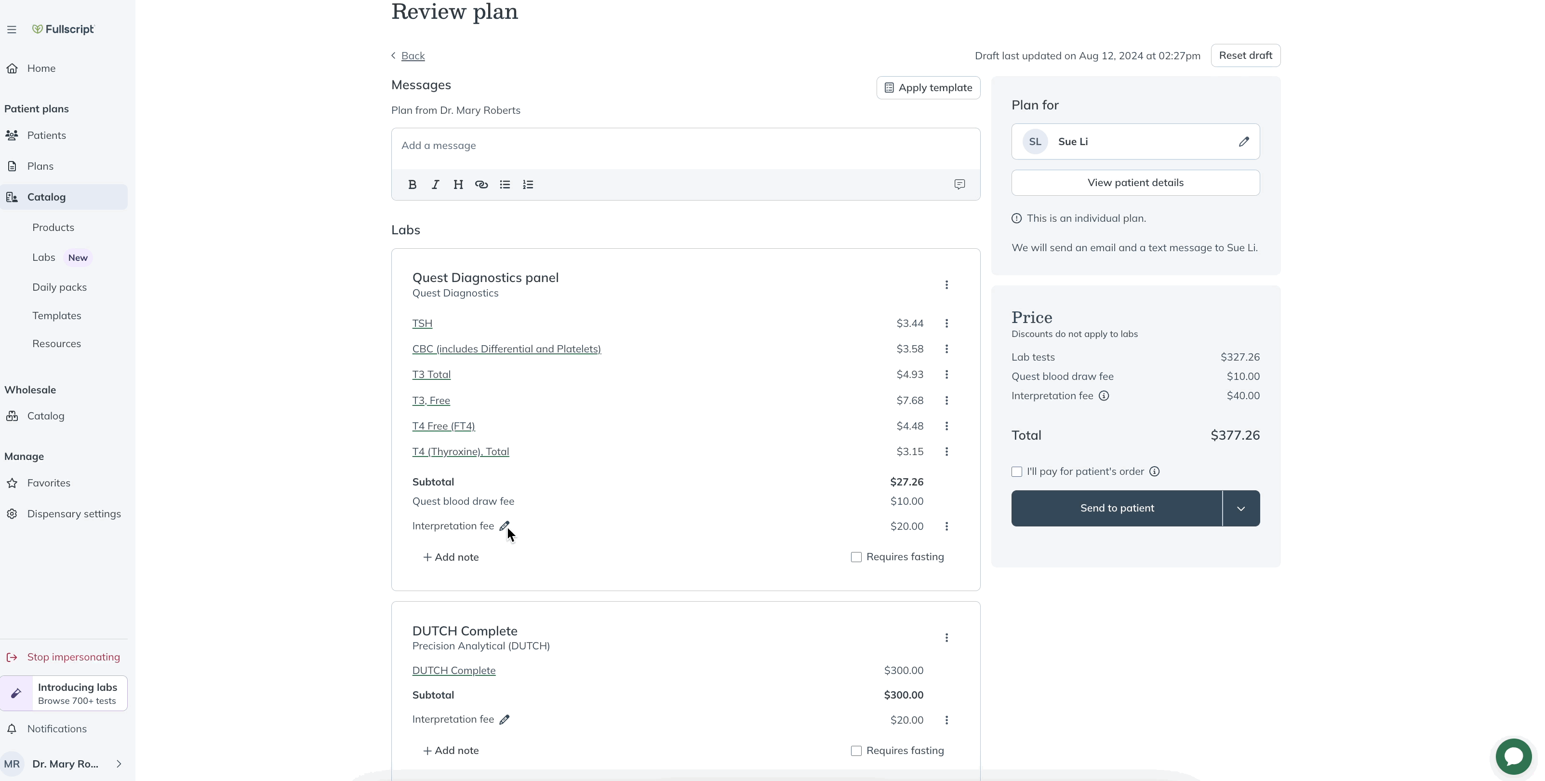Open Labs catalog submenu

(x=44, y=257)
